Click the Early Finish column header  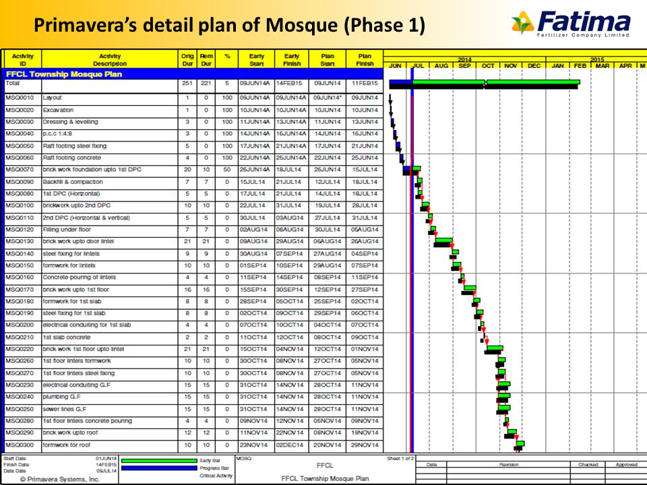coord(292,59)
